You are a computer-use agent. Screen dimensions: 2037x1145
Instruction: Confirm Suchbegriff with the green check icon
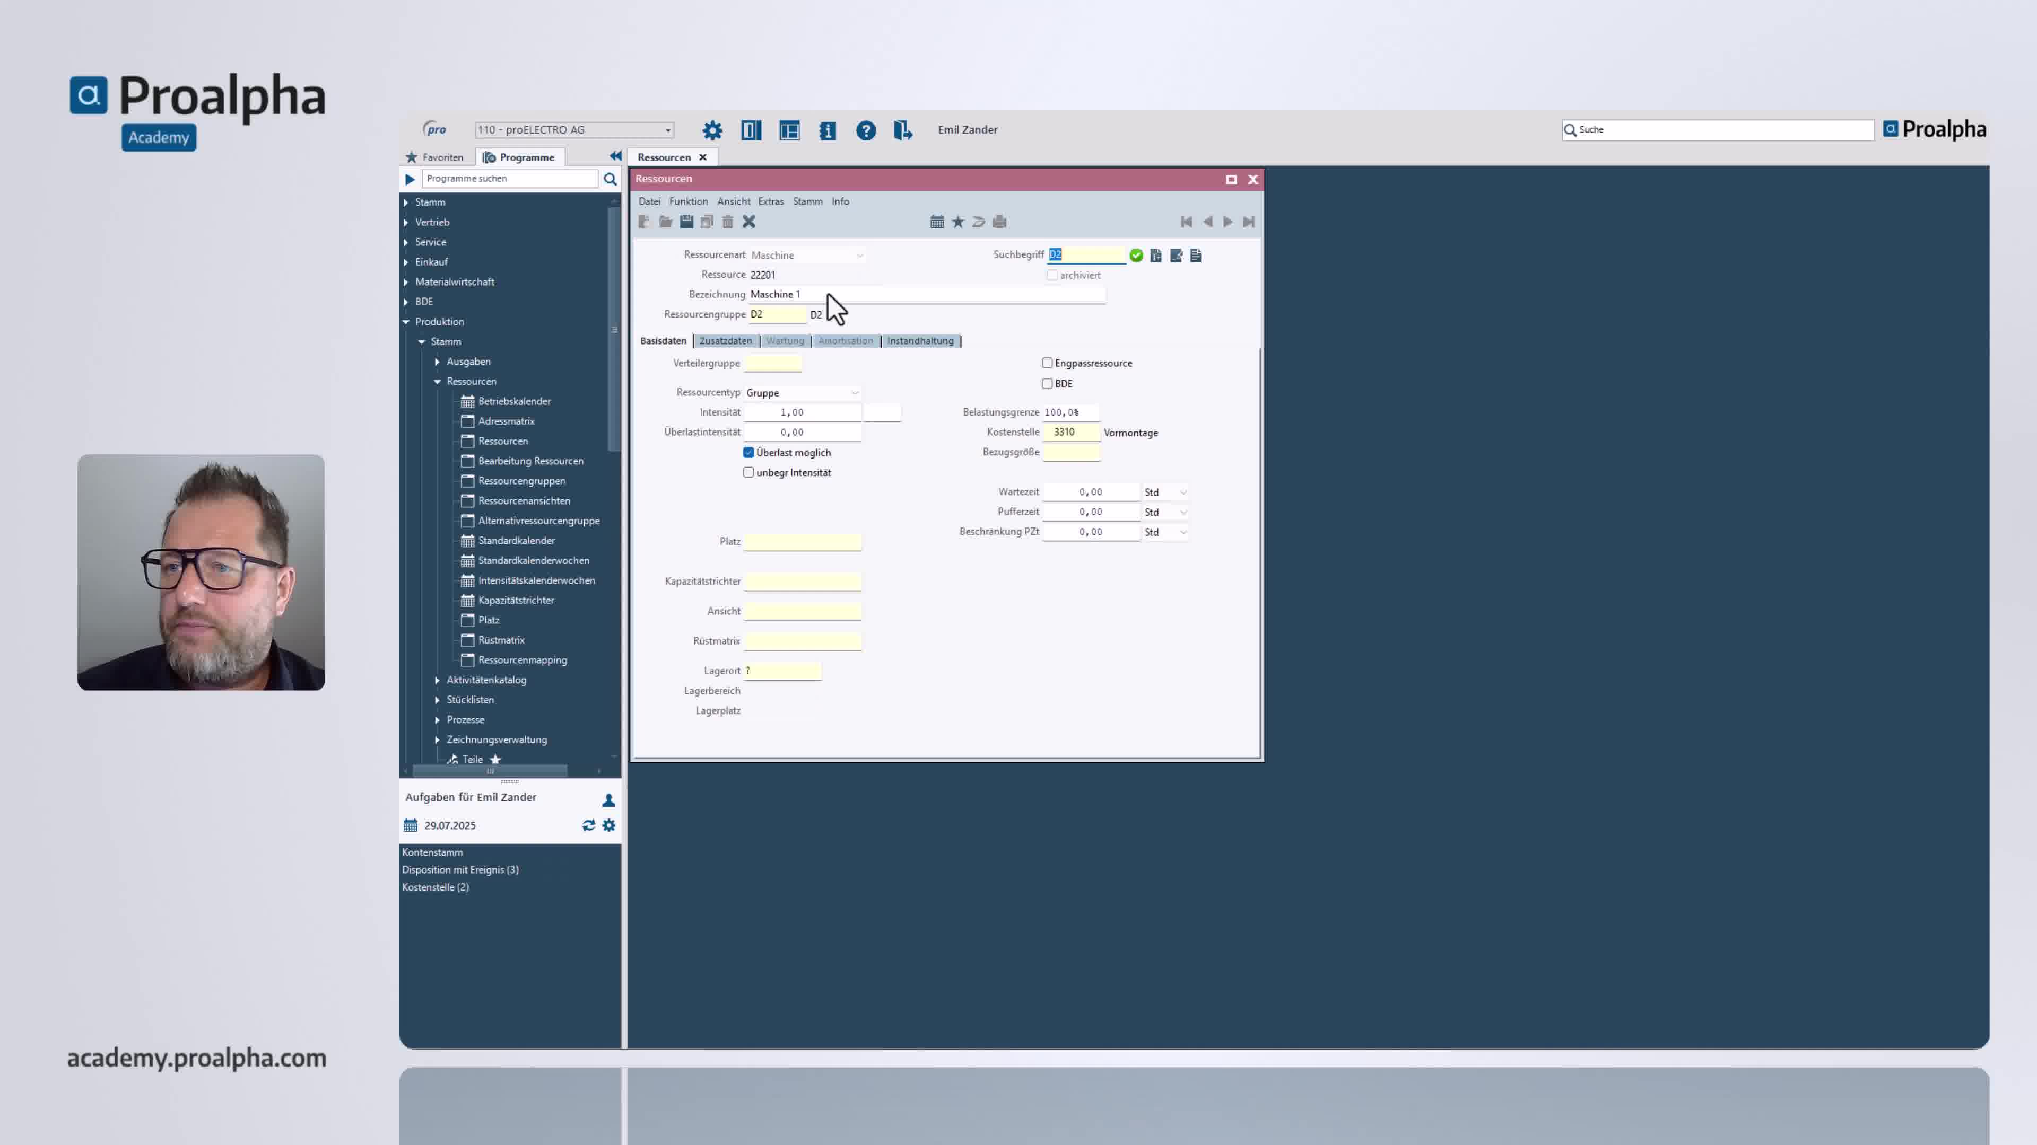pyautogui.click(x=1136, y=254)
